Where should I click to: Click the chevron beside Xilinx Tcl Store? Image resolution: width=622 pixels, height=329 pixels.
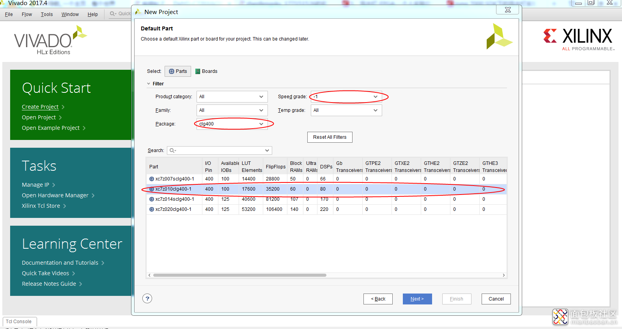[65, 206]
